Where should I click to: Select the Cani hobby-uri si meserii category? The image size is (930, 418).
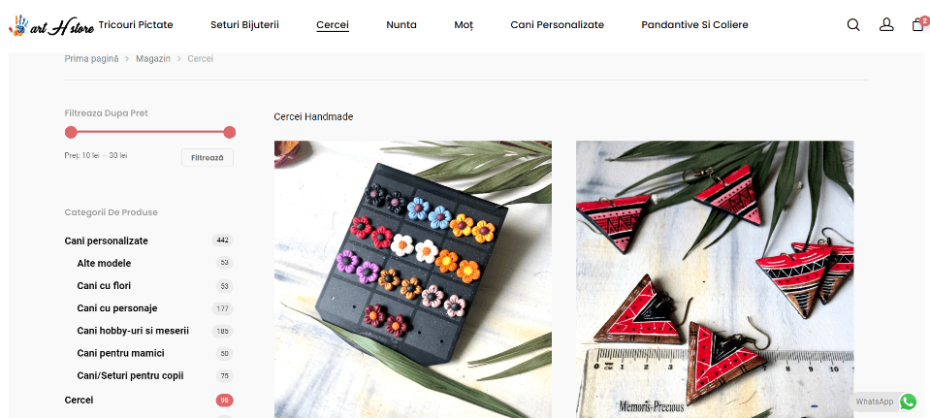[x=133, y=331]
